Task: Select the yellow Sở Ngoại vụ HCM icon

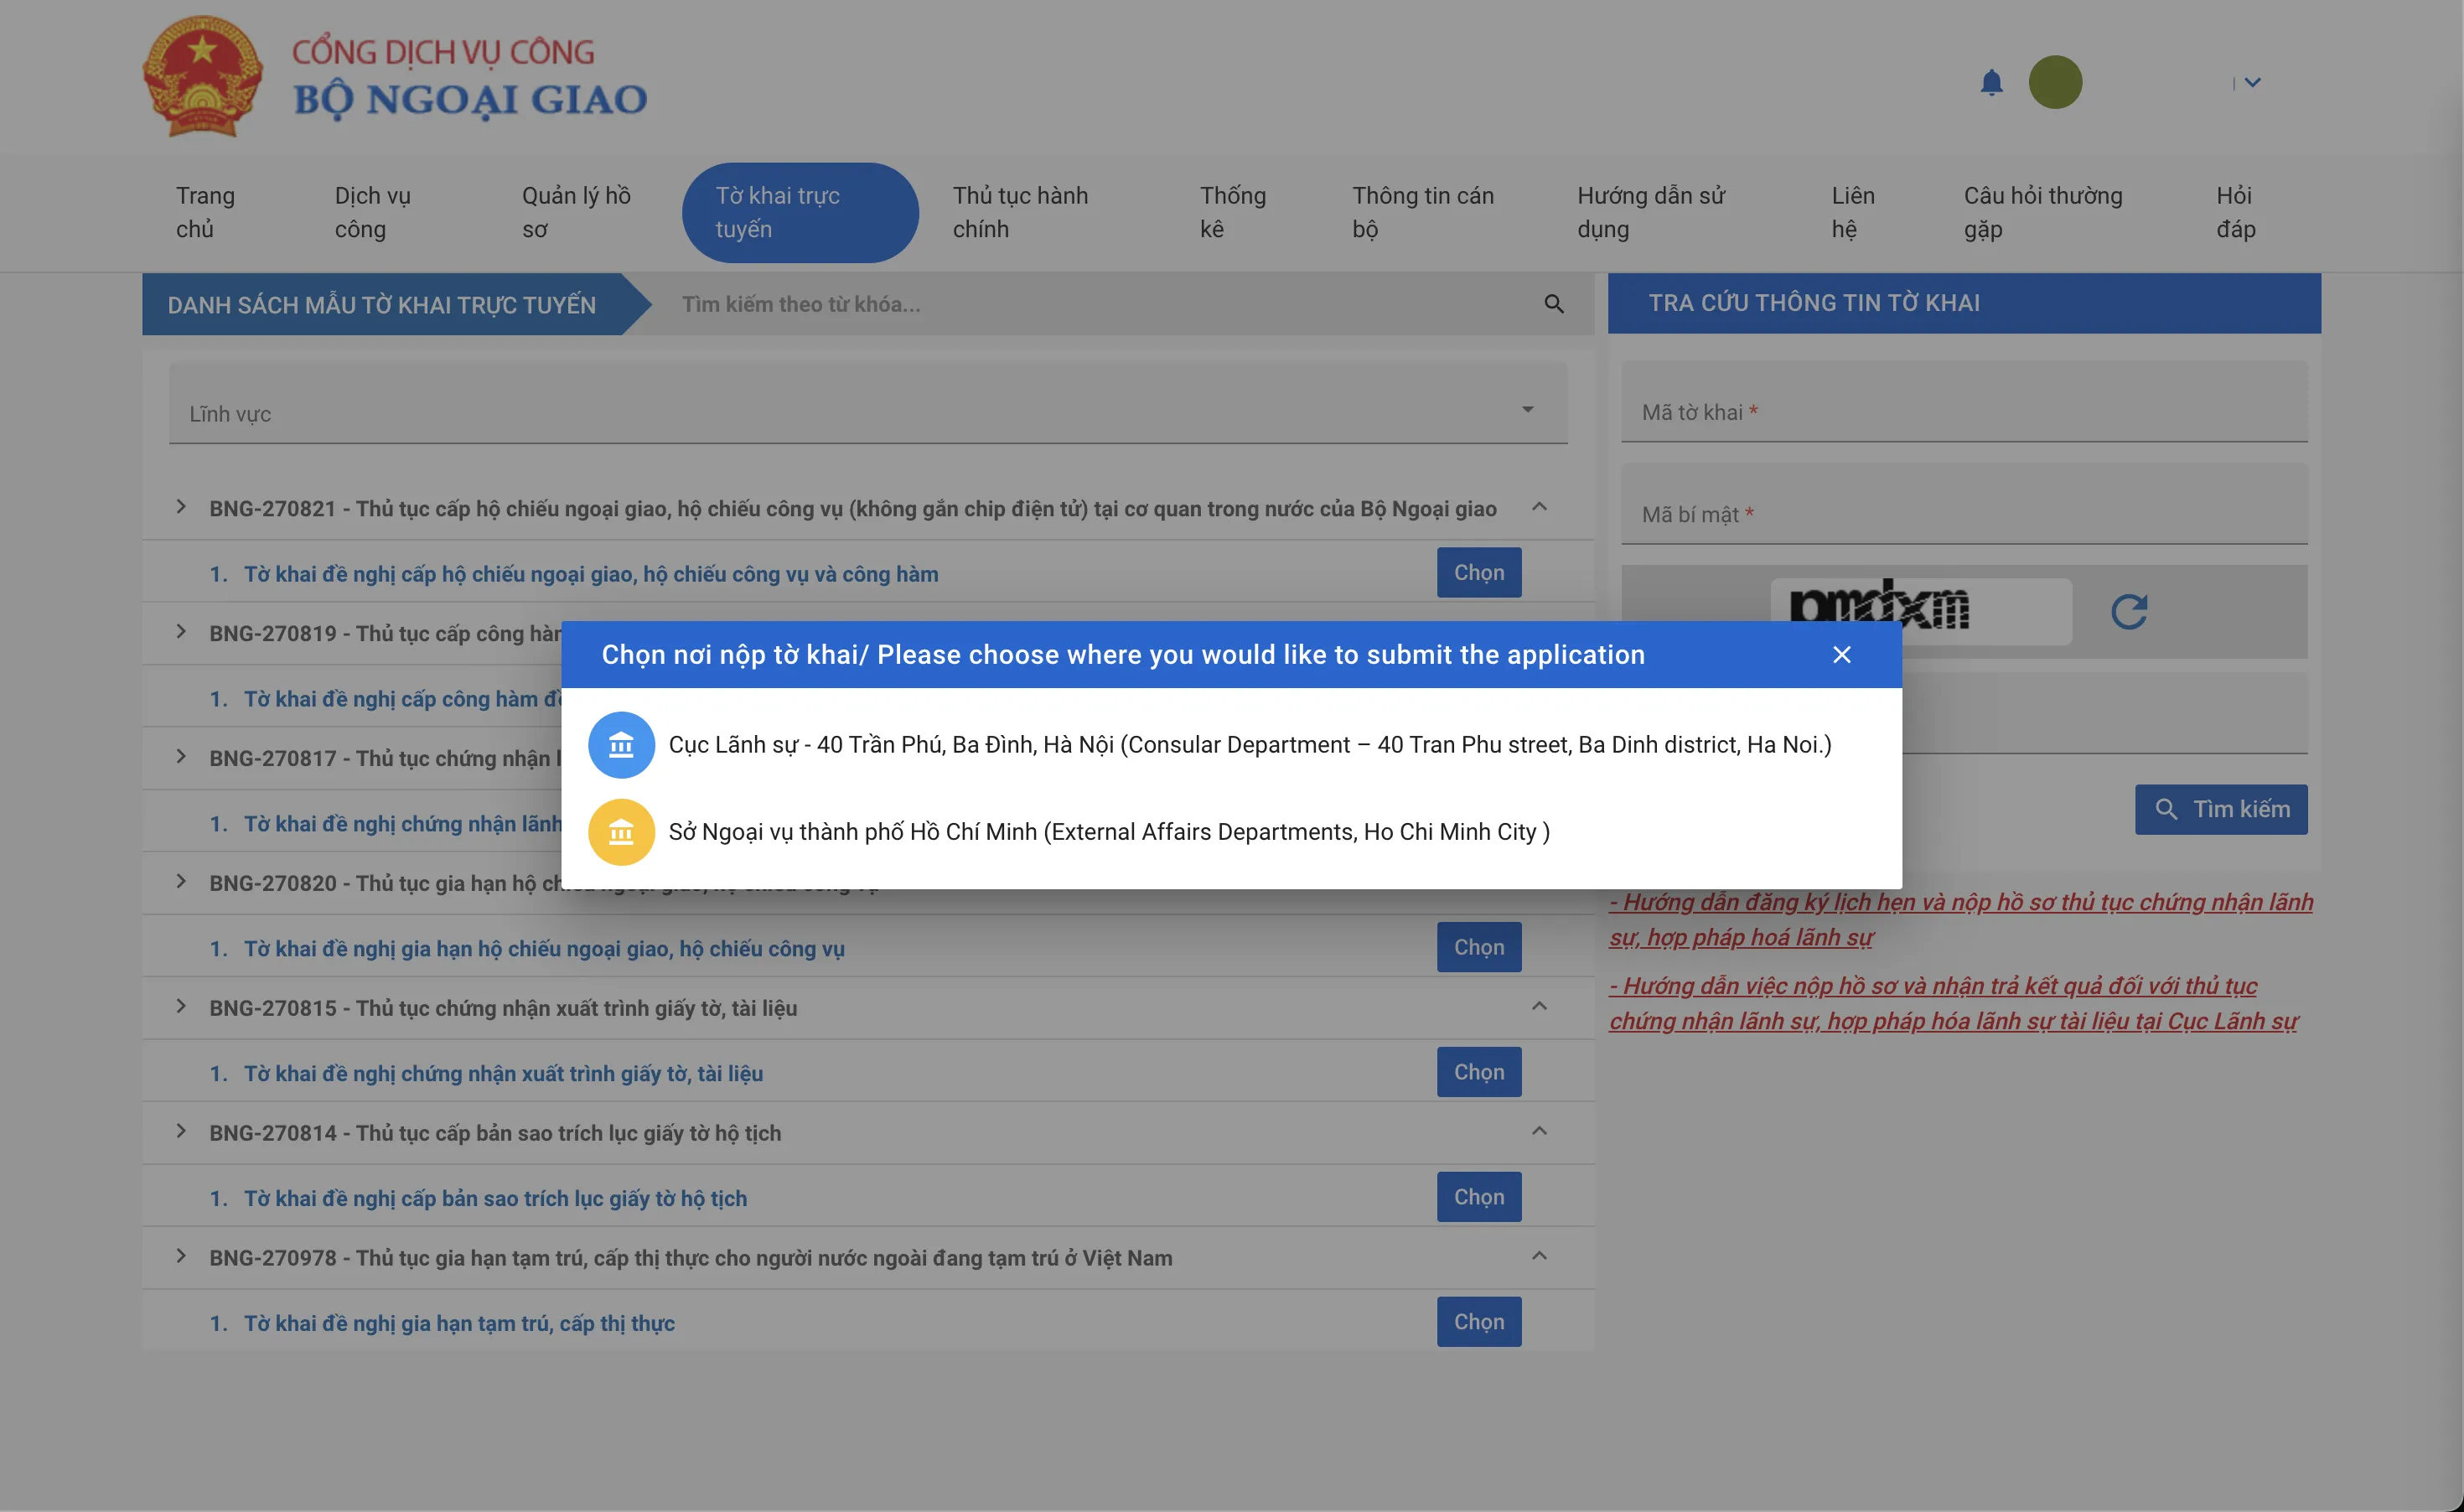Action: click(621, 832)
